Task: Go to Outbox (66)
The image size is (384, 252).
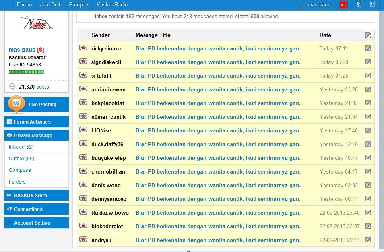Action: click(22, 159)
